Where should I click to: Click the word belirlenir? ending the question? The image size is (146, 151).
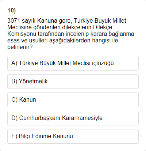click(x=20, y=47)
